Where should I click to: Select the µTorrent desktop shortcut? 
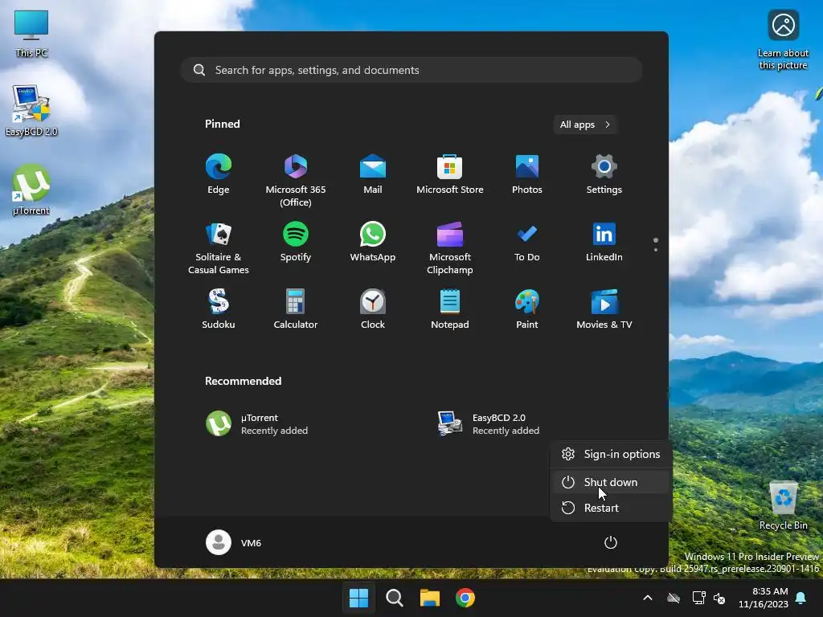pos(31,190)
